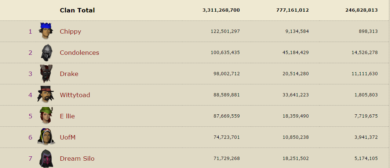Click Wittytoad's red-banded hat avatar

pyautogui.click(x=46, y=95)
